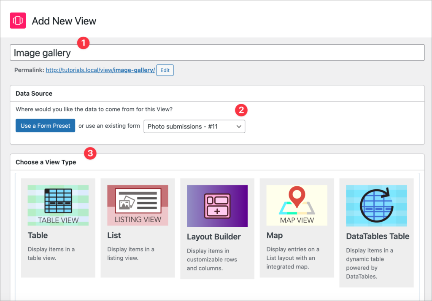Click the Use a Form Preset button
The width and height of the screenshot is (432, 301).
tap(45, 126)
